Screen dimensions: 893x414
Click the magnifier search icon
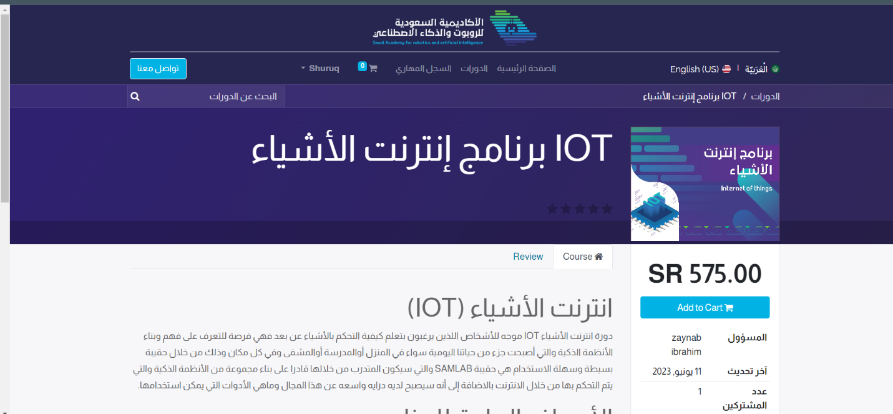tap(135, 97)
